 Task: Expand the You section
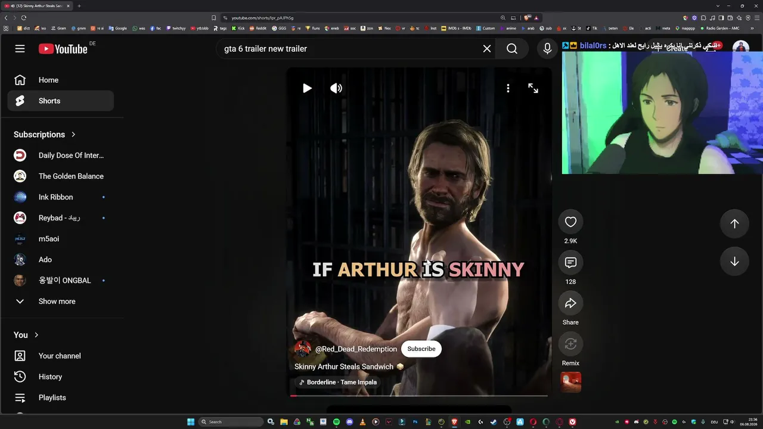tap(26, 335)
